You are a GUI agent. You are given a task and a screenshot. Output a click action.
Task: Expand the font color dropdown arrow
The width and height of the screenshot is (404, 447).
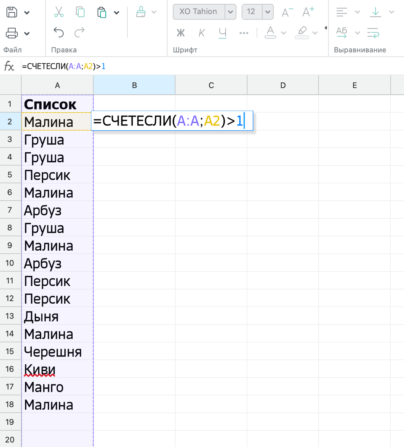[x=283, y=33]
